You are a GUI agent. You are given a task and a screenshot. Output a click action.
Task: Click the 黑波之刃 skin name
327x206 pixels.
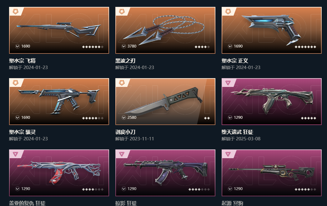pyautogui.click(x=125, y=61)
